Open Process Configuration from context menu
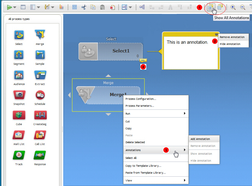The width and height of the screenshot is (252, 186). click(x=141, y=99)
